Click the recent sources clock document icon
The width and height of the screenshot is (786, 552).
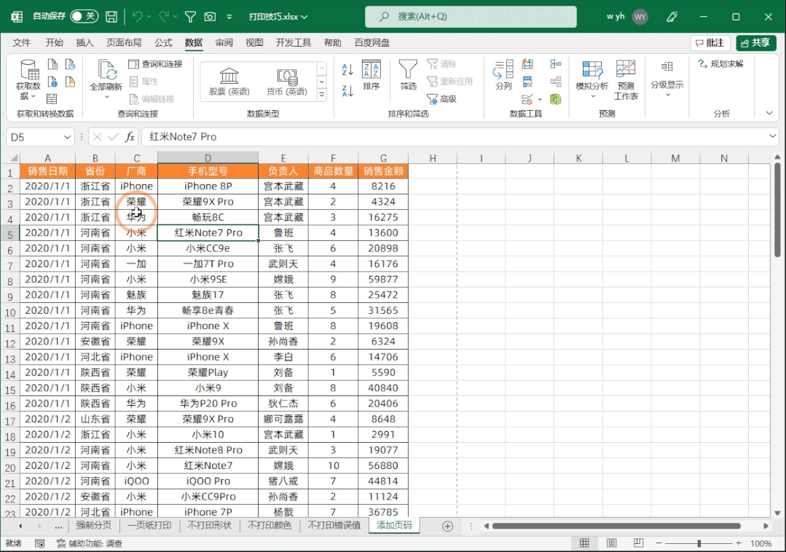pos(70,64)
